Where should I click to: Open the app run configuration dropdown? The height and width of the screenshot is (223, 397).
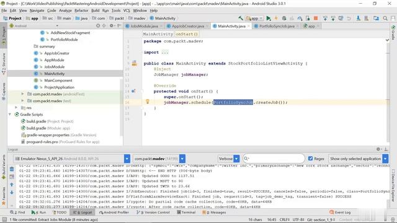[x=255, y=18]
